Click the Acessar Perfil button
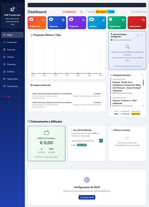 (x=87, y=197)
